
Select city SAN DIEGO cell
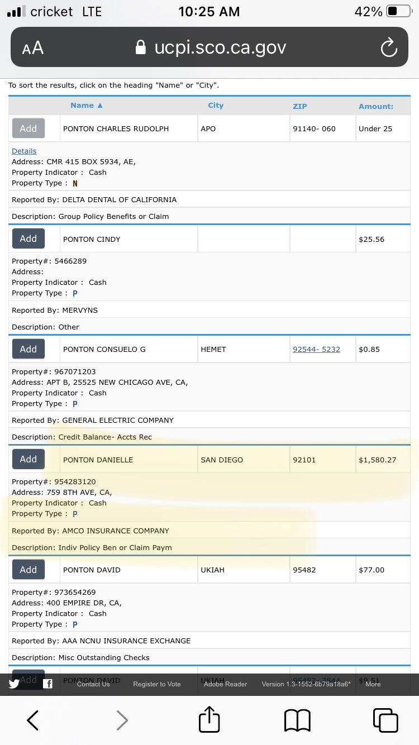pyautogui.click(x=244, y=459)
